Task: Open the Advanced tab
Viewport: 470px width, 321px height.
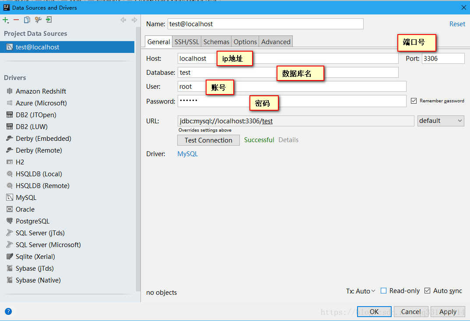Action: pyautogui.click(x=276, y=42)
